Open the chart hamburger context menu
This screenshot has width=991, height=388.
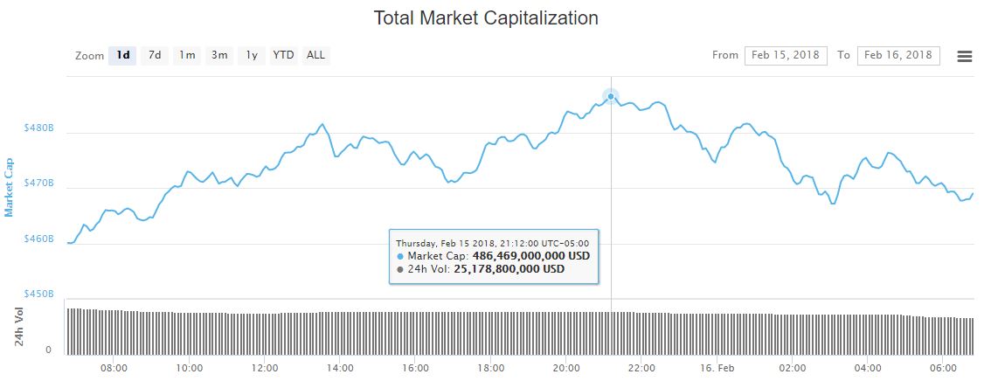tap(965, 56)
